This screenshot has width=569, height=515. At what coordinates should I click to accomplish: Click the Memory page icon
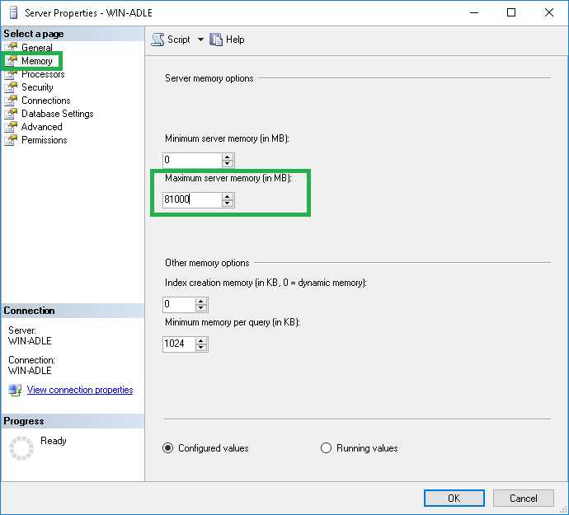coord(11,61)
